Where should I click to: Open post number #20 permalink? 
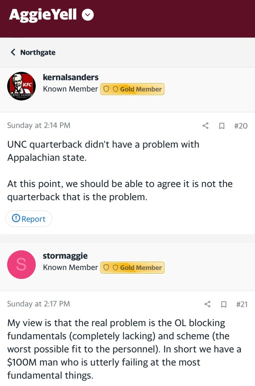click(241, 126)
